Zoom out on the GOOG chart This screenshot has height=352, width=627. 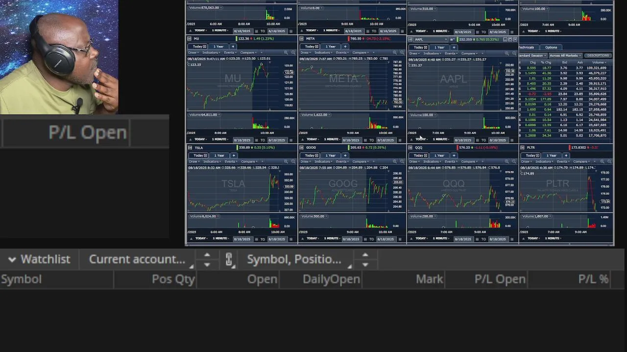coord(402,161)
